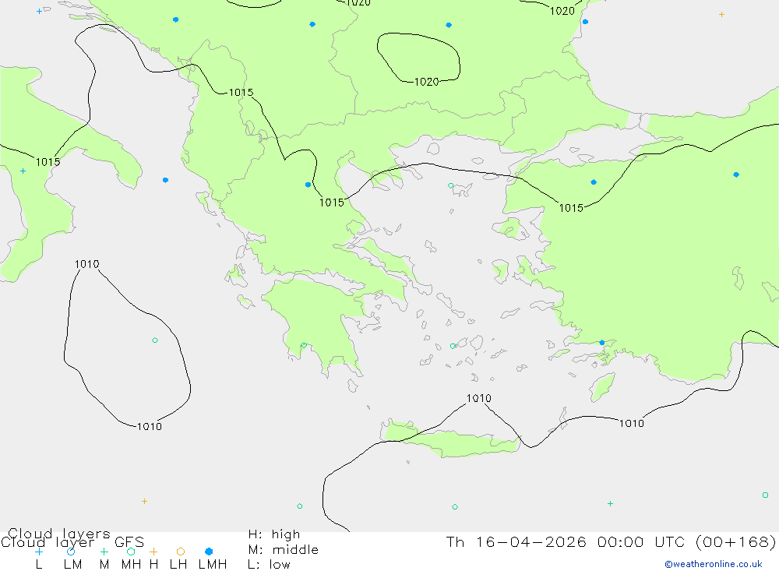The width and height of the screenshot is (779, 571).
Task: Click the 1020 label on the closed isobar loop
Action: pyautogui.click(x=427, y=82)
